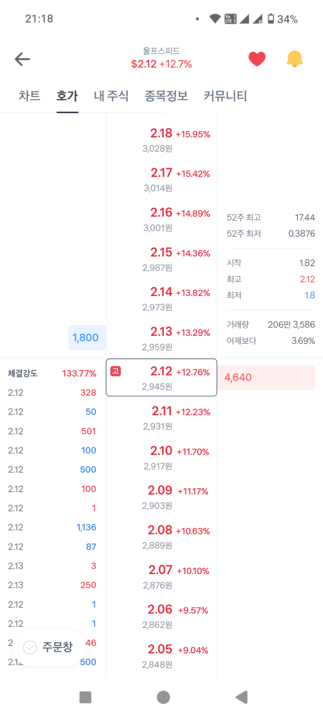Tap the 4,640 buy quantity bar
The height and width of the screenshot is (716, 323).
coord(266,377)
